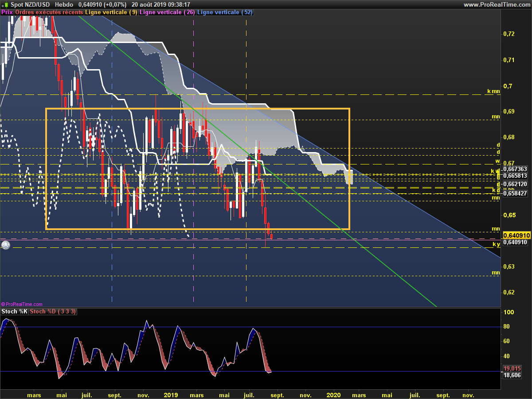The image size is (532, 399).
Task: Click the 0,665813 price tag
Action: [x=516, y=176]
